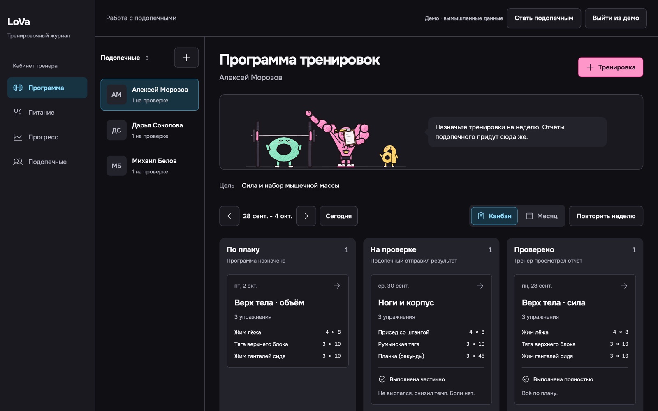This screenshot has height=411, width=658.
Task: Click the Выполнена полностью check icon
Action: [x=526, y=379]
